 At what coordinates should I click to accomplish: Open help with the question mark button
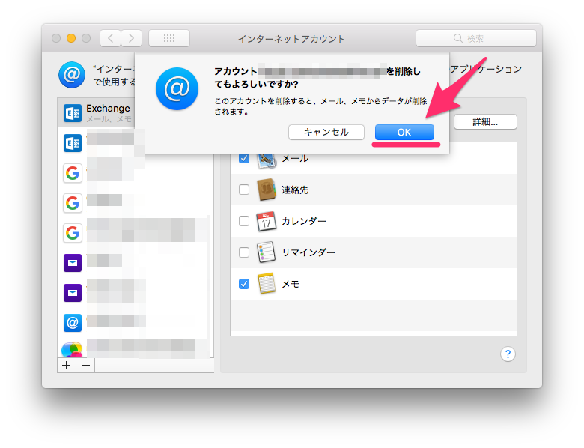508,354
